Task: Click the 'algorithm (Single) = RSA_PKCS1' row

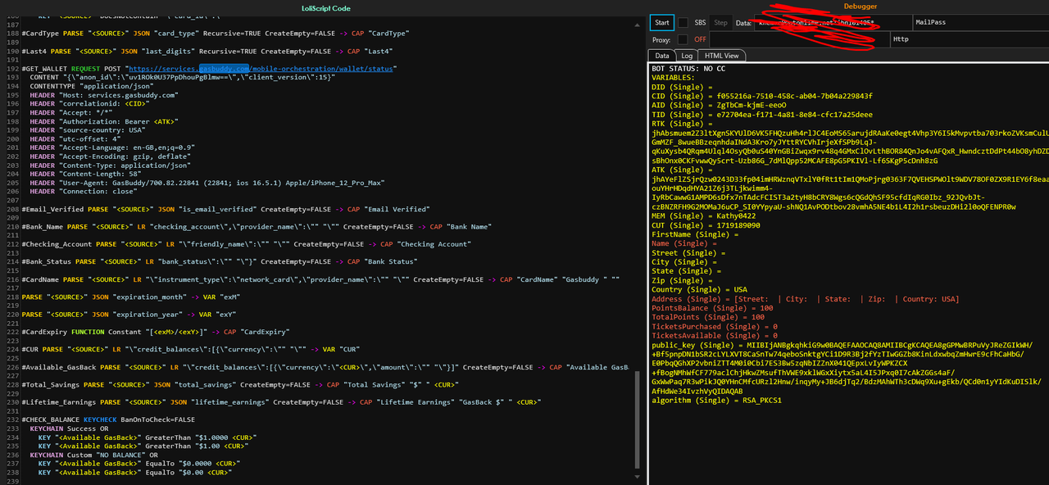Action: coord(716,400)
